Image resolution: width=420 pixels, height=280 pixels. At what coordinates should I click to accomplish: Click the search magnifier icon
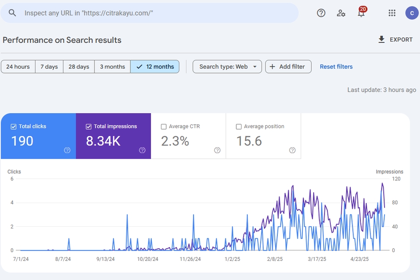click(12, 13)
